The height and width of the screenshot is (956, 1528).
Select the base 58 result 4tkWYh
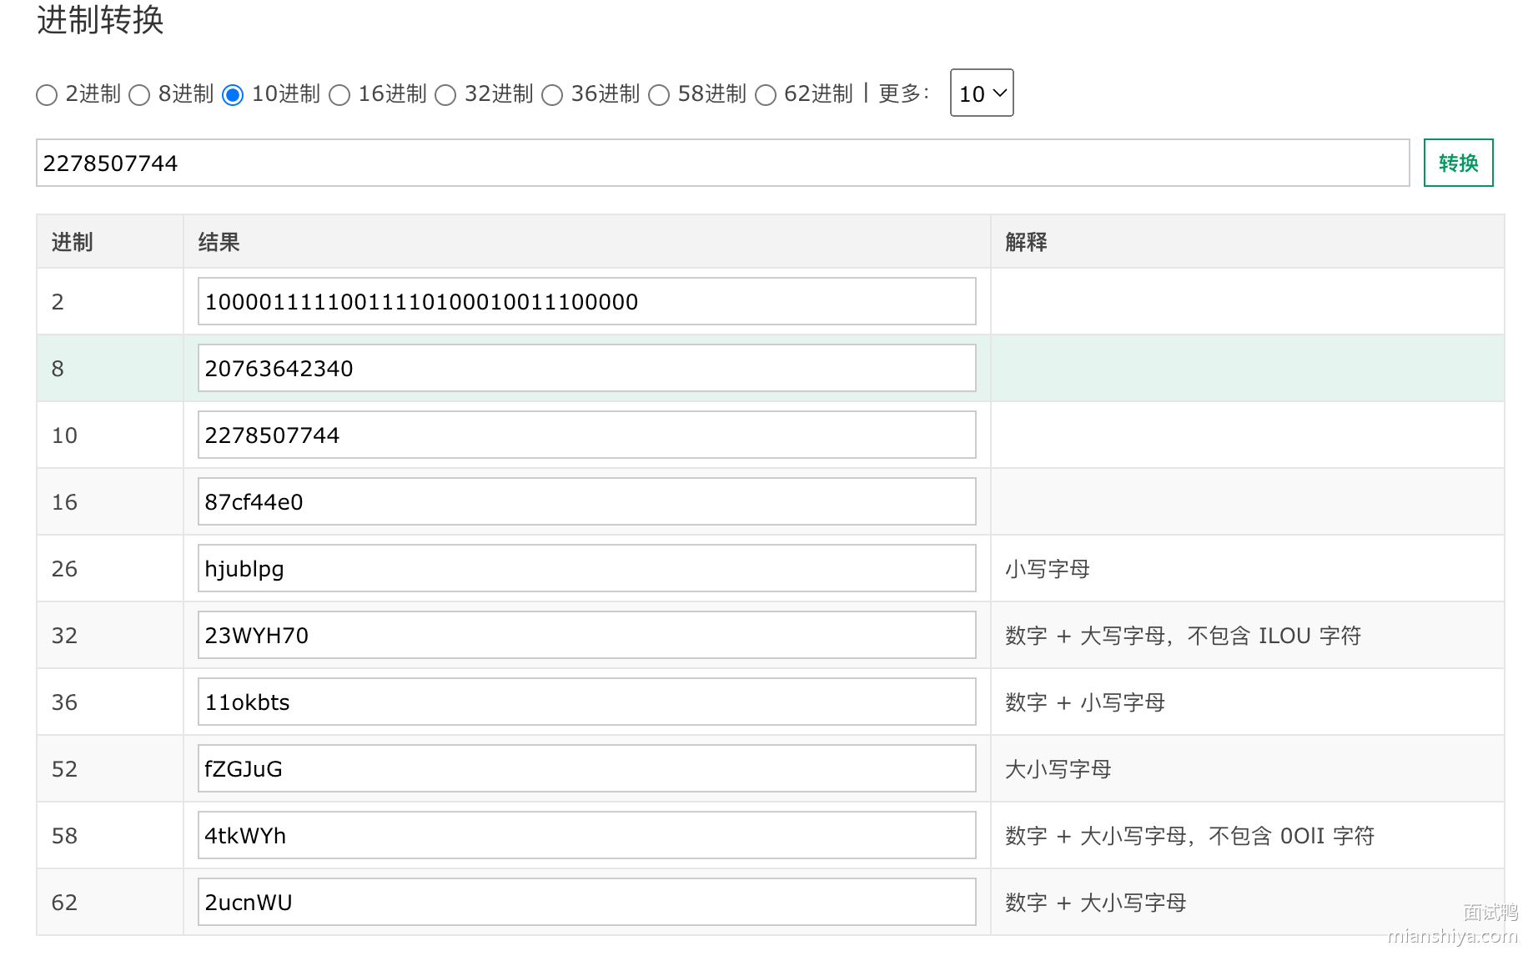click(586, 836)
